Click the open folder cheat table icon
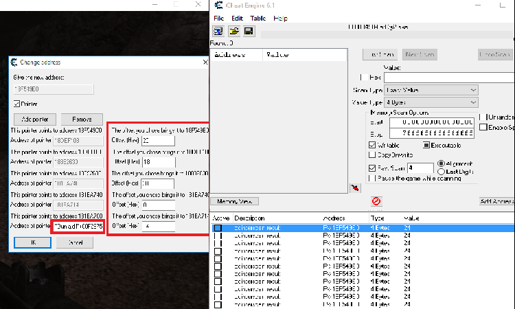The image size is (515, 309). point(234,31)
